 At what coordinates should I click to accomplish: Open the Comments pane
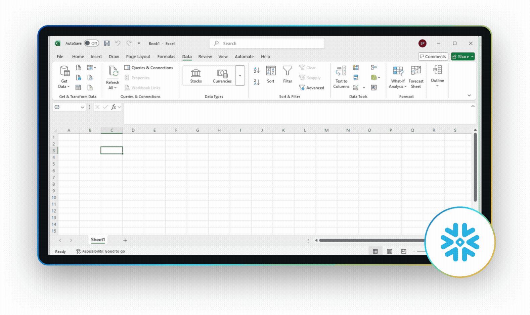433,57
